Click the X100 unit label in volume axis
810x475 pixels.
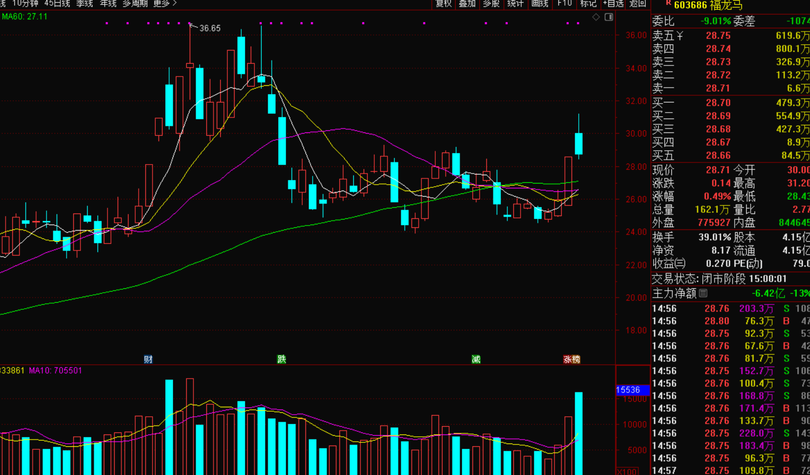point(626,471)
